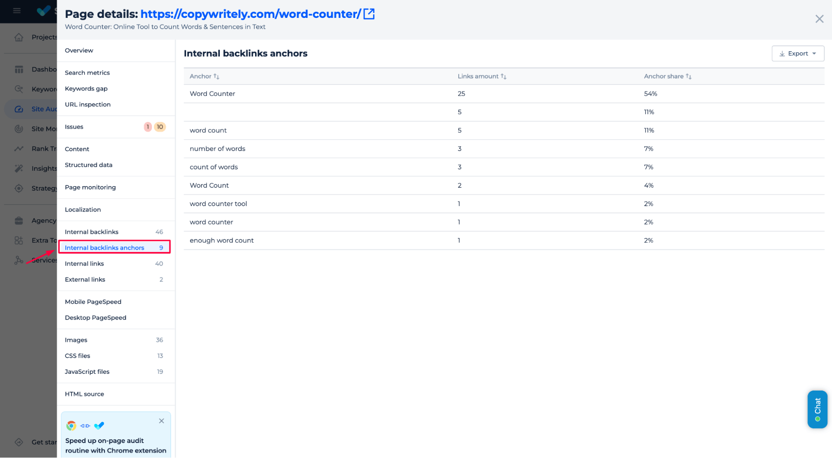Click the Keyword research icon in sidebar
Screen dimensions: 832x458
[x=19, y=89]
